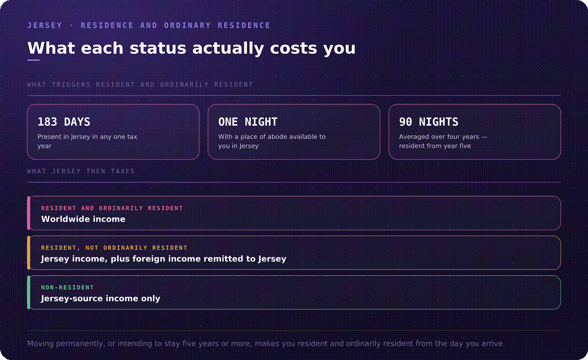Click 'Present in Jersey in any one tax year' text

88,141
